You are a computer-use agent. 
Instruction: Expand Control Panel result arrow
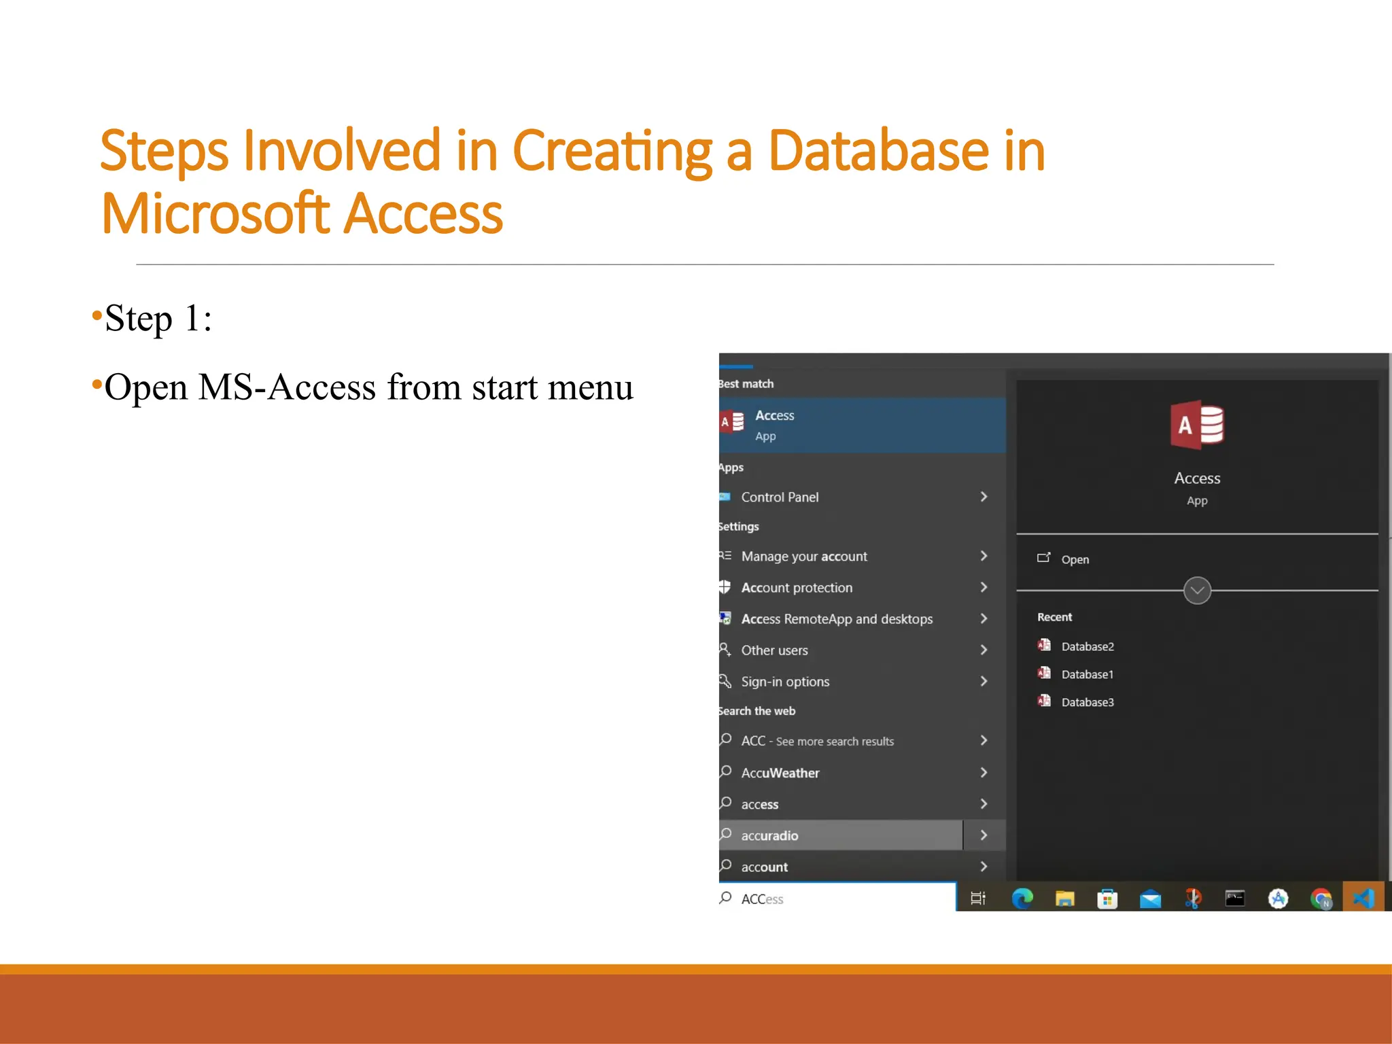(x=984, y=497)
